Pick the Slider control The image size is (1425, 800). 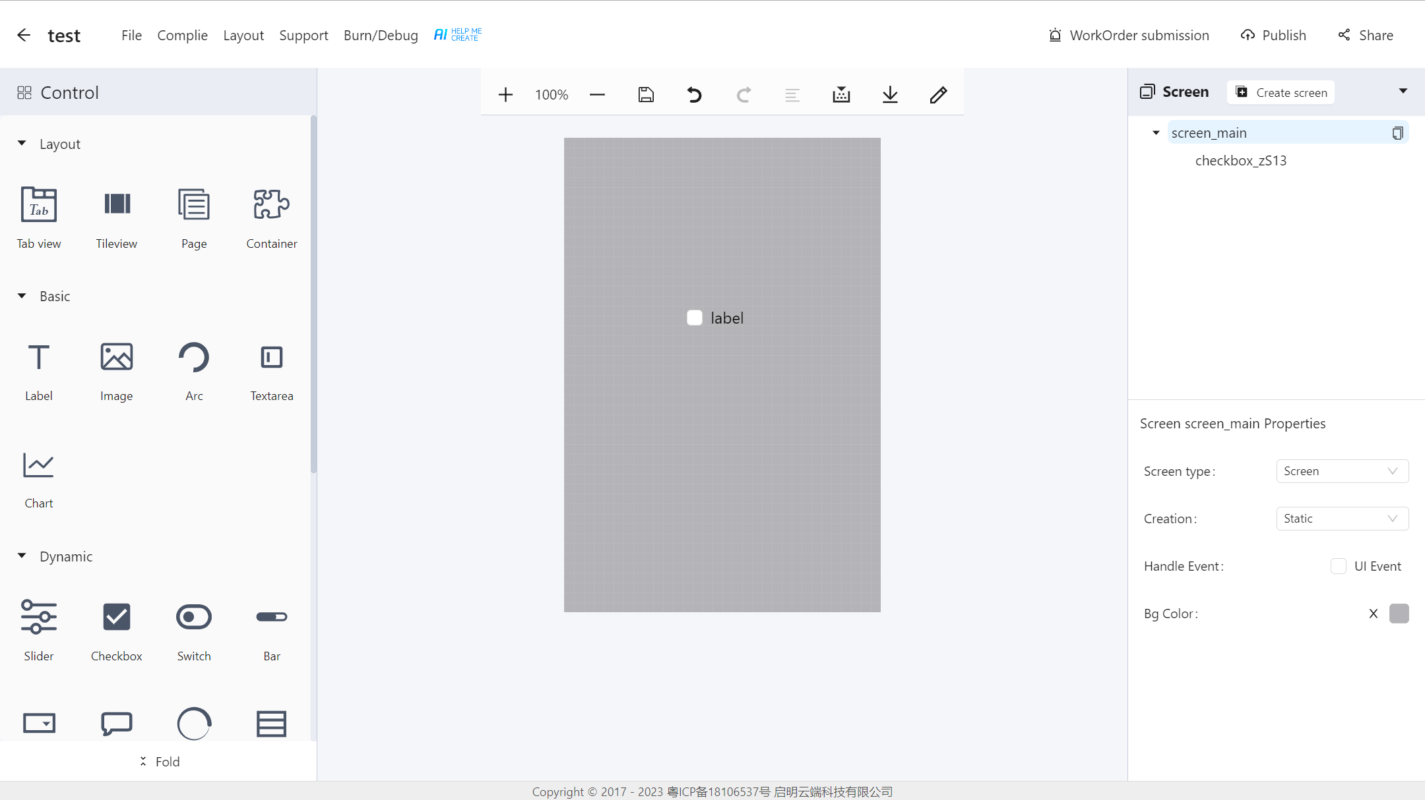(x=39, y=629)
